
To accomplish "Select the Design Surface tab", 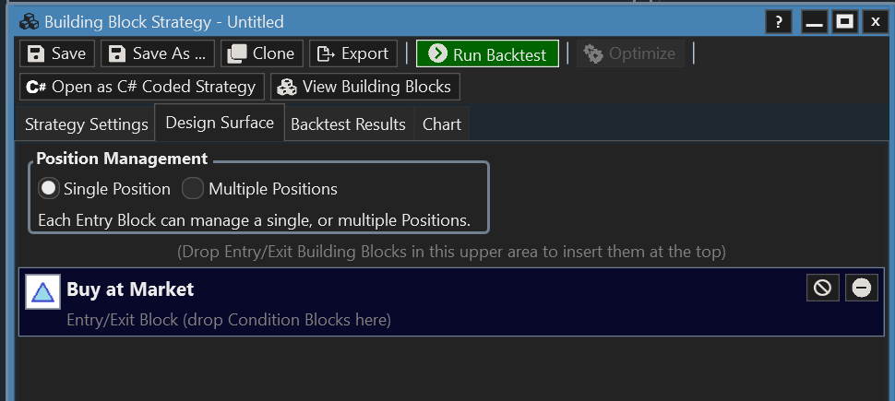I will click(x=220, y=123).
